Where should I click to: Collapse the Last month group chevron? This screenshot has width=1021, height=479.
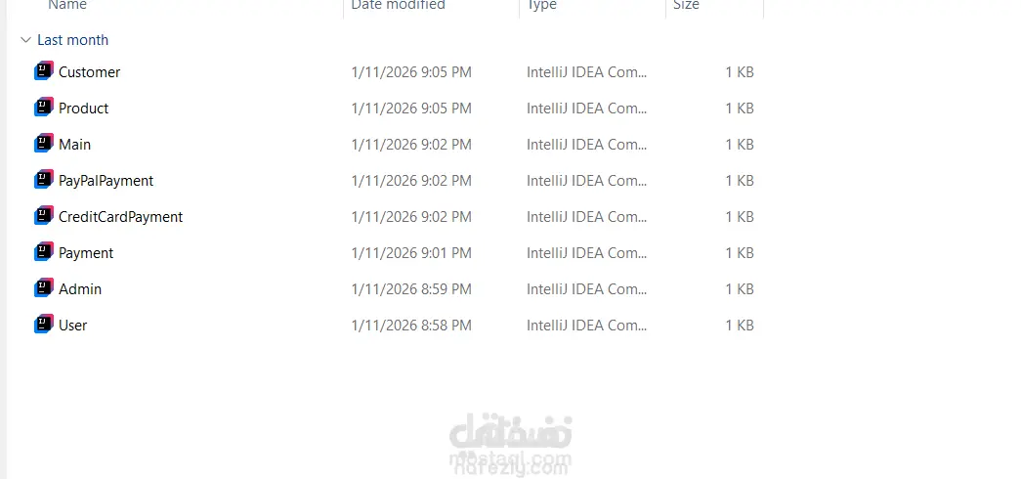tap(26, 40)
